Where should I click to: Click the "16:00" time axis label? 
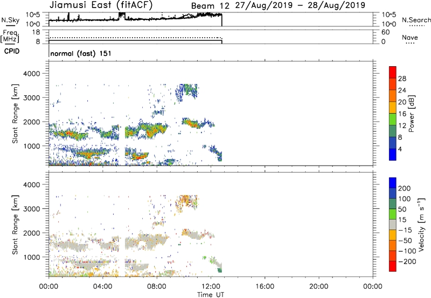(x=265, y=287)
